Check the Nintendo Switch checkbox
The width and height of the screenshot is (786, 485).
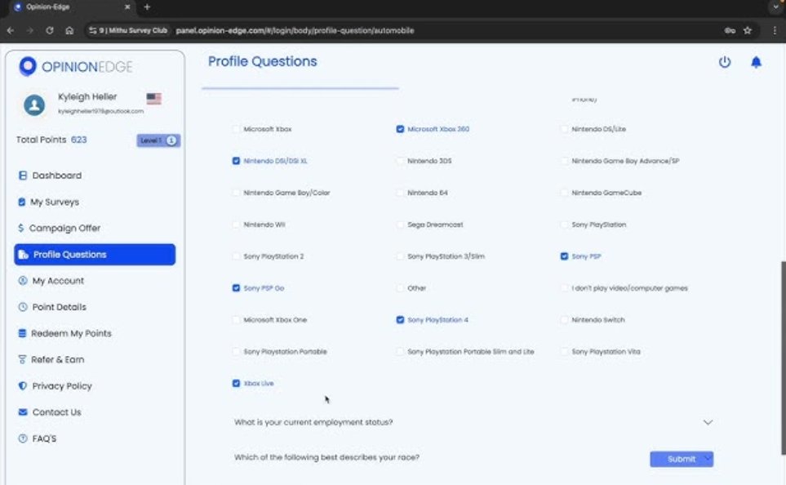(565, 320)
